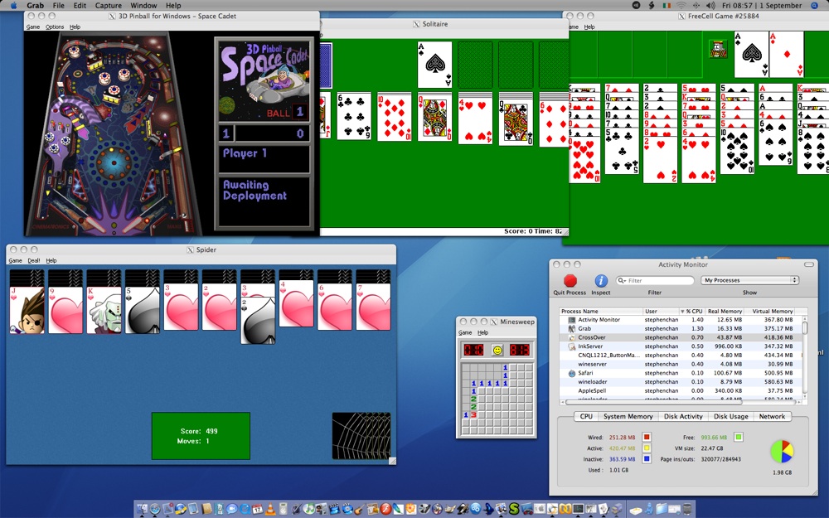Open the Capture menu in the menu bar
Screen dimensions: 829x518
pyautogui.click(x=109, y=5)
